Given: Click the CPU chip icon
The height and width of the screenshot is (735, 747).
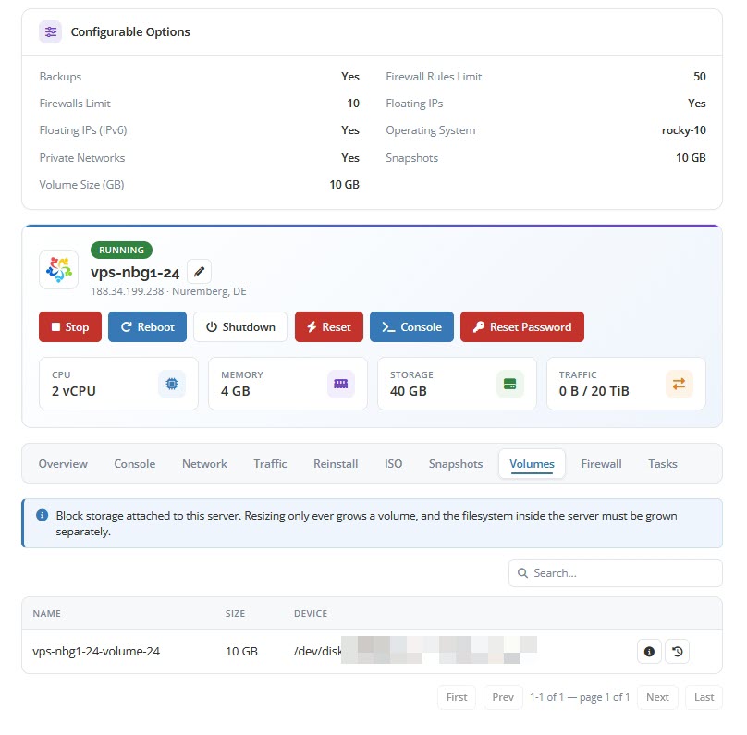Looking at the screenshot, I should (172, 384).
